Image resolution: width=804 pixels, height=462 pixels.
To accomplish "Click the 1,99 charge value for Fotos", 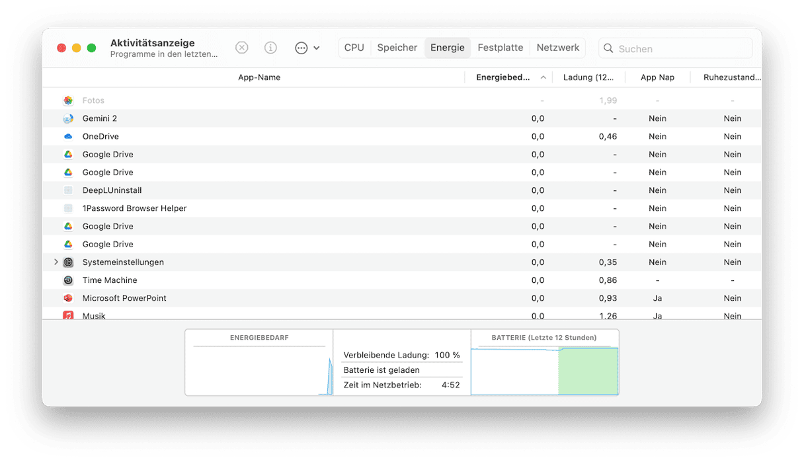I will [608, 100].
